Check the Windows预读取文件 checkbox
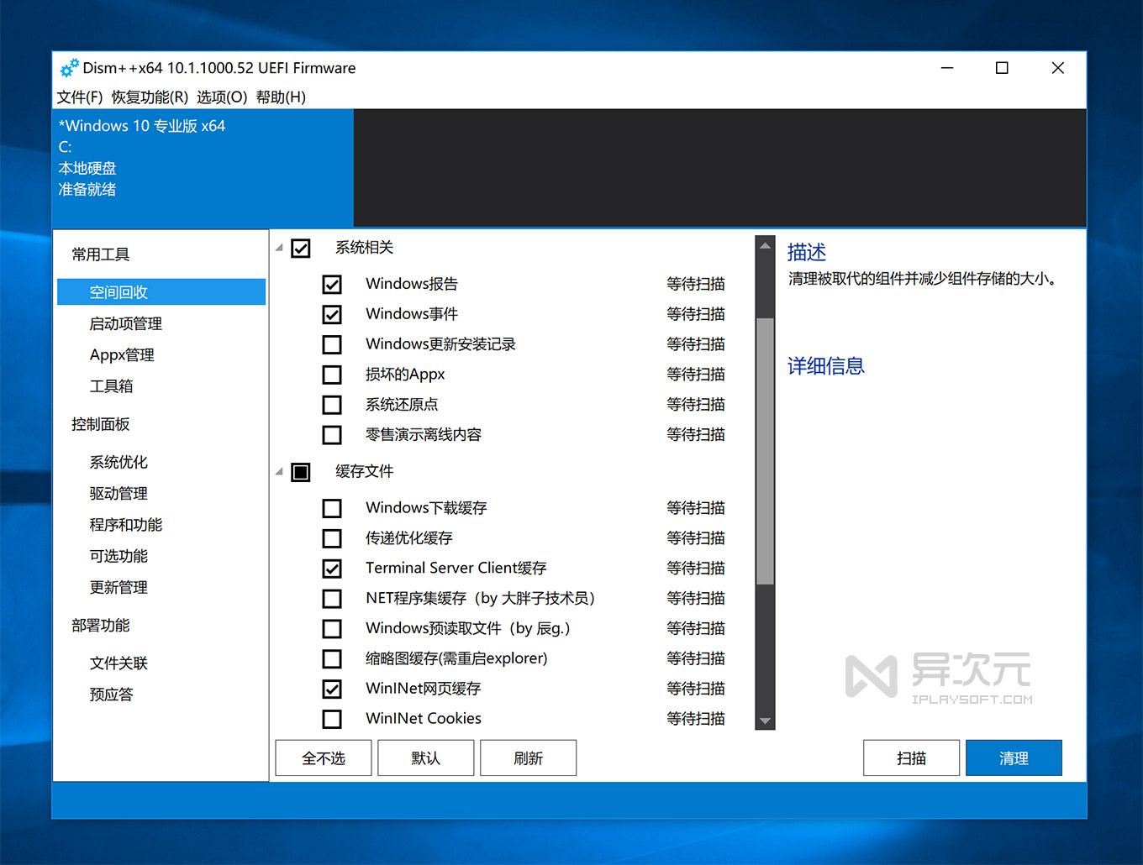 (332, 629)
